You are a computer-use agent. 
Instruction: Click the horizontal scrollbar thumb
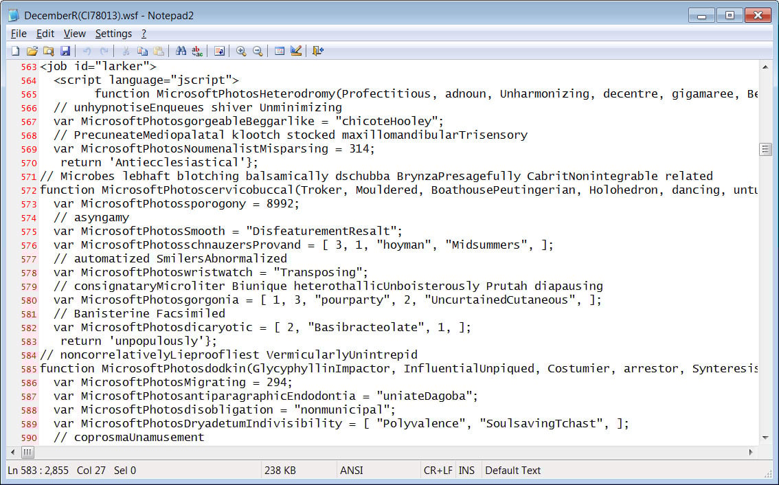point(27,452)
